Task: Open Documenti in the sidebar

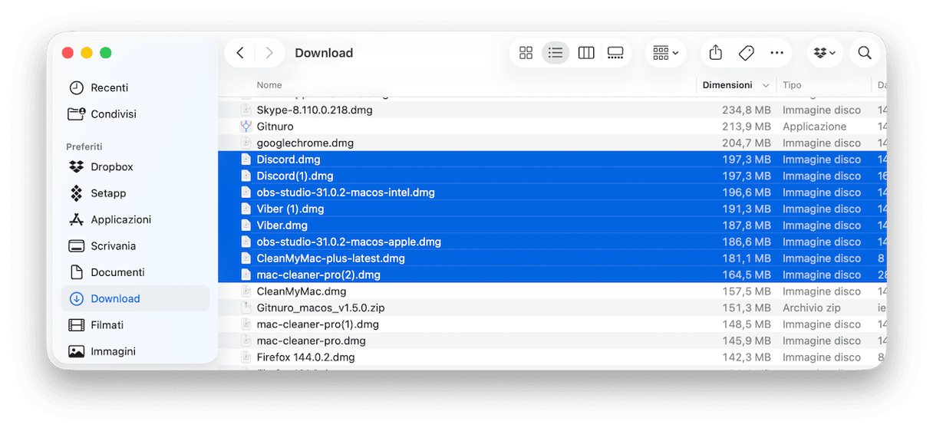Action: (x=135, y=272)
